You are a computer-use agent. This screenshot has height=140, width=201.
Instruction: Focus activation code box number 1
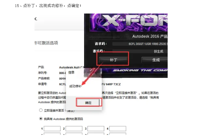click(x=52, y=129)
